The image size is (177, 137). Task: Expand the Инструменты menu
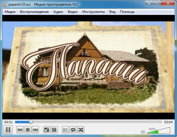(94, 12)
